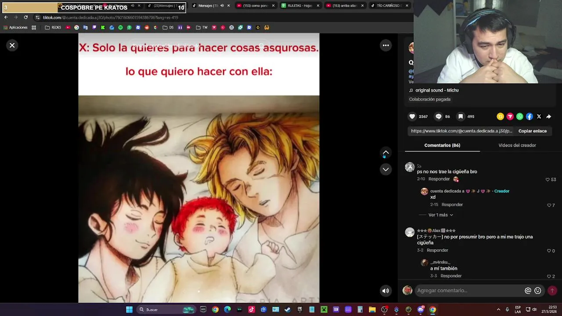The image size is (562, 316).
Task: Open Aplicaciones bookmark shortcut
Action: click(x=15, y=27)
